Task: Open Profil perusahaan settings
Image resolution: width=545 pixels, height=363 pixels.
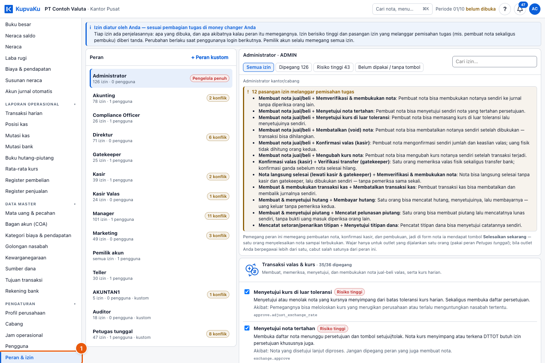Action: (40, 313)
